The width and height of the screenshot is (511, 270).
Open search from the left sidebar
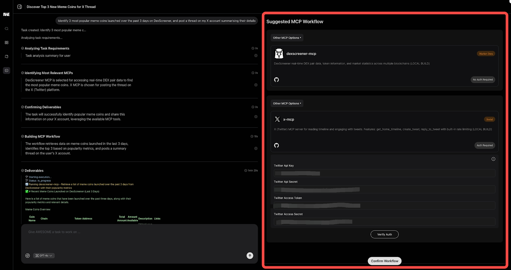6,29
